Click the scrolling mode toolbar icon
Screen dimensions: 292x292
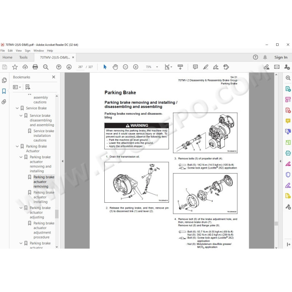tap(180, 67)
